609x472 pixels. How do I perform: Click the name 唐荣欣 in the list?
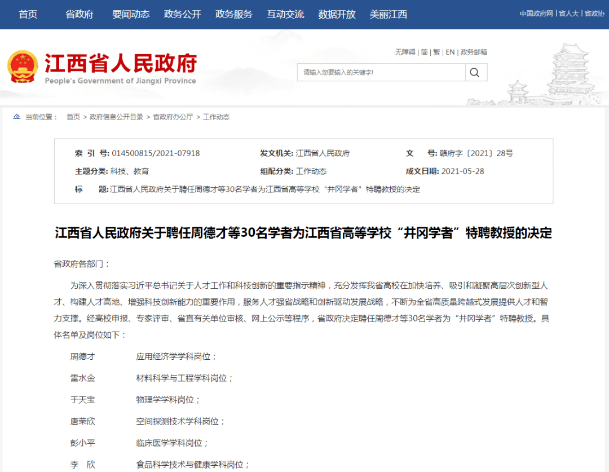pyautogui.click(x=82, y=421)
